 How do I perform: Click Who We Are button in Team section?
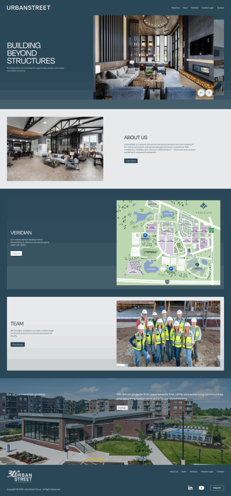tap(17, 344)
